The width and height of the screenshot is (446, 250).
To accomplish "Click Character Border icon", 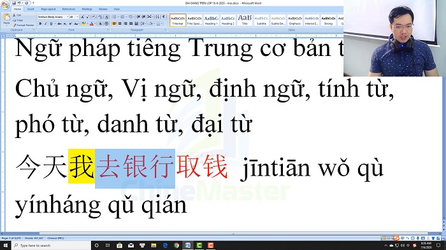I will pyautogui.click(x=106, y=17).
